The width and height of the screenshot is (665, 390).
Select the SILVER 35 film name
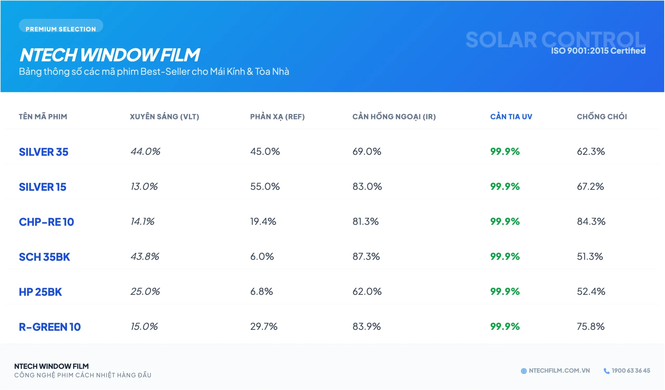(44, 152)
